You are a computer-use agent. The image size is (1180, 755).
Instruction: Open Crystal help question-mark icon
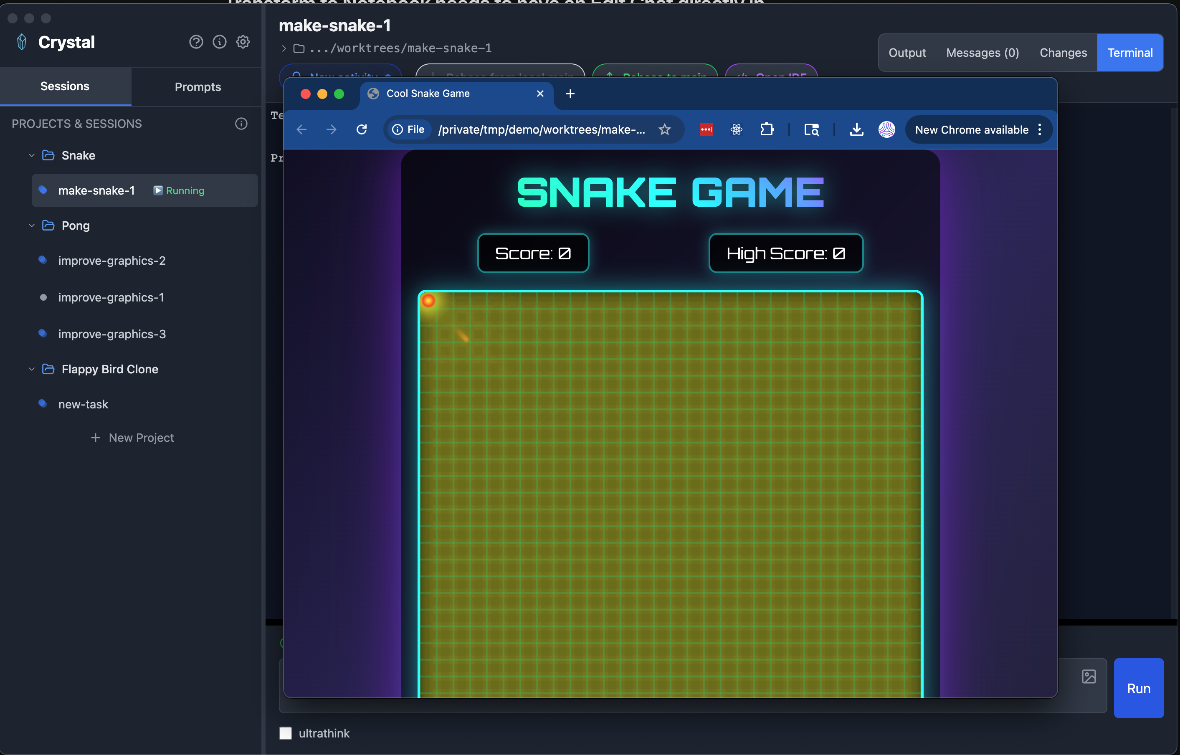point(195,42)
